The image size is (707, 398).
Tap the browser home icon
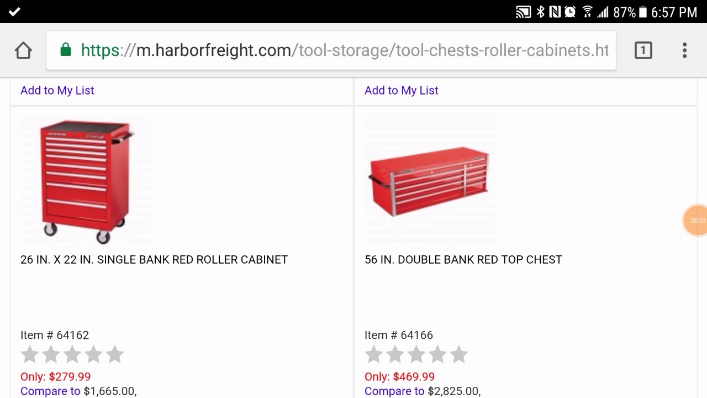(x=23, y=50)
